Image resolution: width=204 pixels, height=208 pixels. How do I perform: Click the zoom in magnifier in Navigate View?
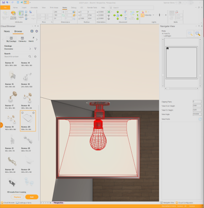tap(190, 33)
